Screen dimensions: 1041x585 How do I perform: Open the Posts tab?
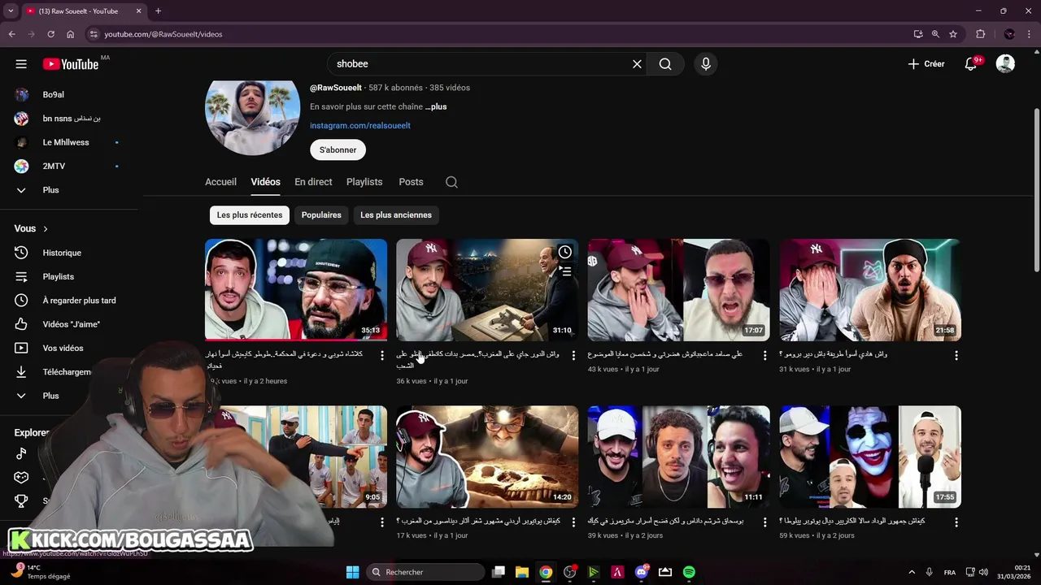(x=411, y=182)
